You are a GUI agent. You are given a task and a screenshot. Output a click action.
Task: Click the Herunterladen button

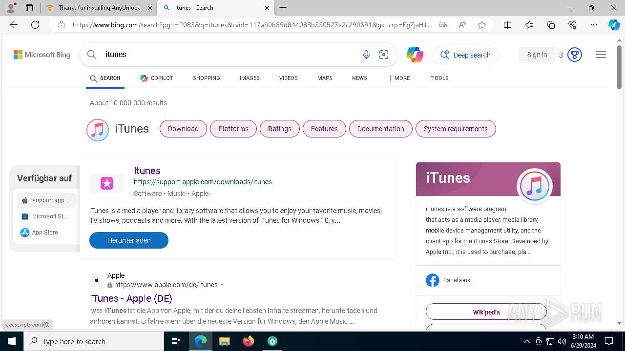pos(129,240)
